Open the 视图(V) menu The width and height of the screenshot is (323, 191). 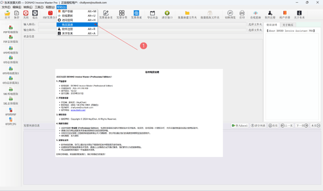tap(50, 7)
